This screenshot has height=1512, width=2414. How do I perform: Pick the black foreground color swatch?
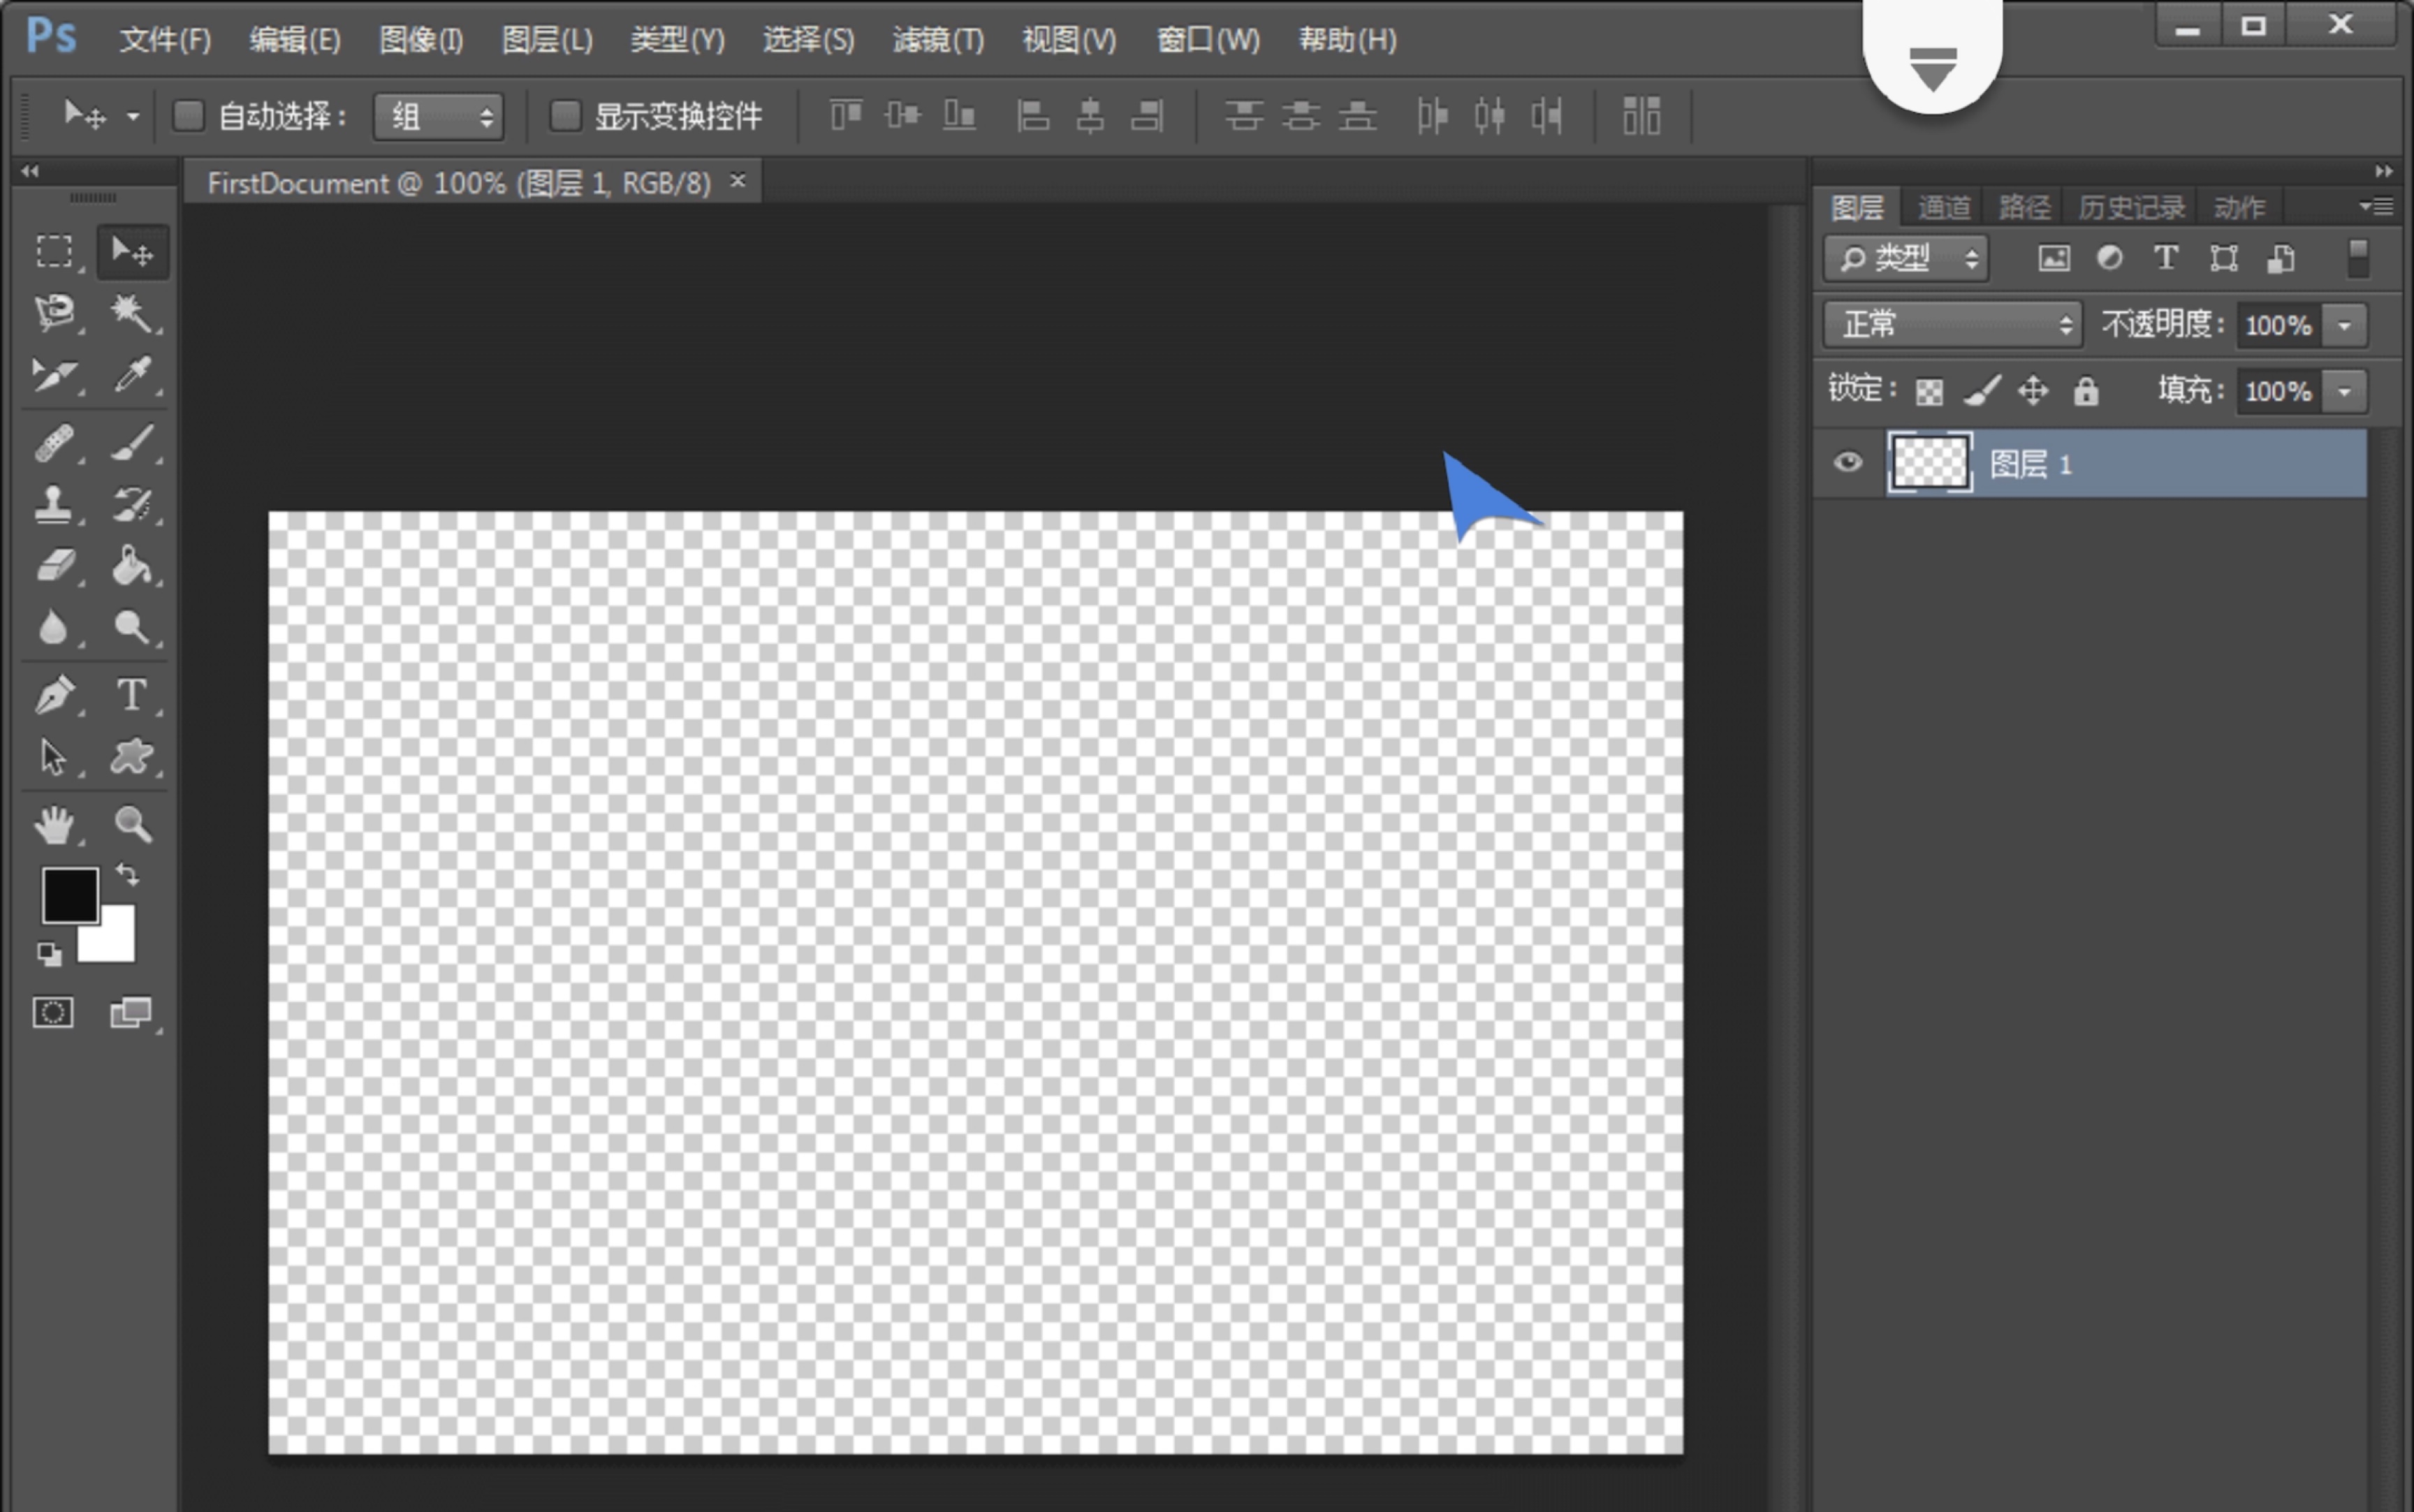click(x=70, y=896)
